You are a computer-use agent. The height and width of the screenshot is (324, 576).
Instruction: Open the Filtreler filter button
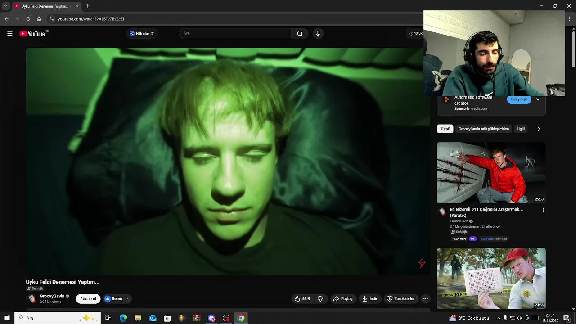point(142,34)
